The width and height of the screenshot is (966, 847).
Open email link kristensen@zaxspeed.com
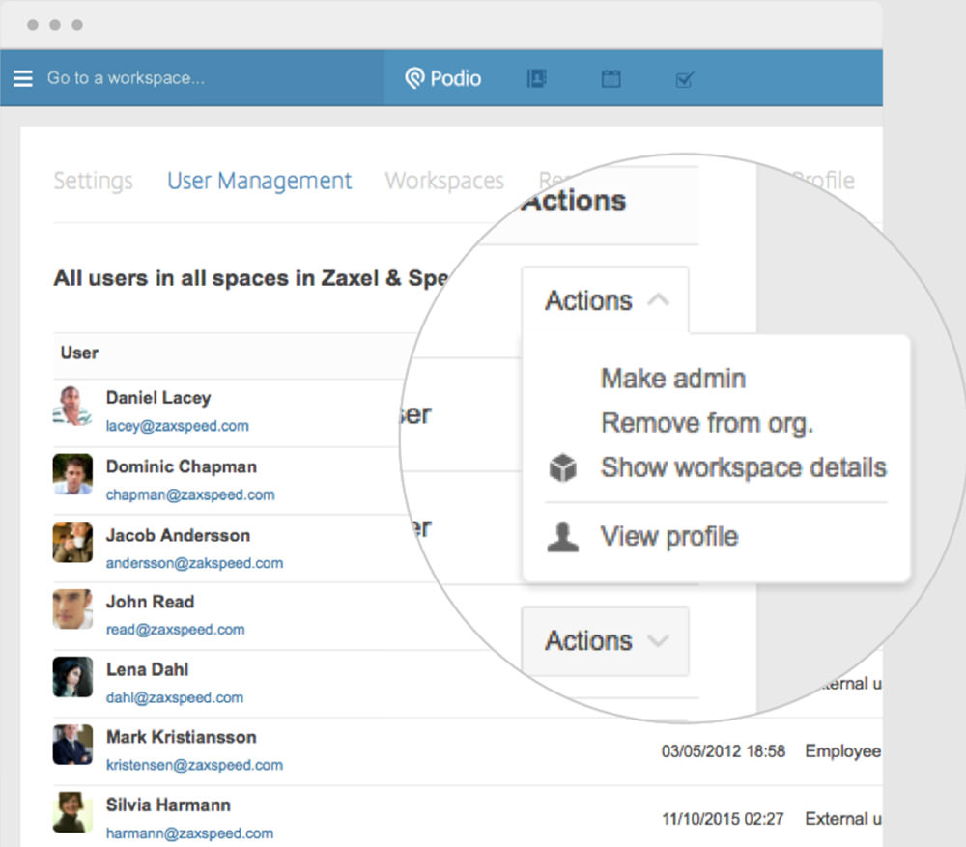pyautogui.click(x=195, y=765)
